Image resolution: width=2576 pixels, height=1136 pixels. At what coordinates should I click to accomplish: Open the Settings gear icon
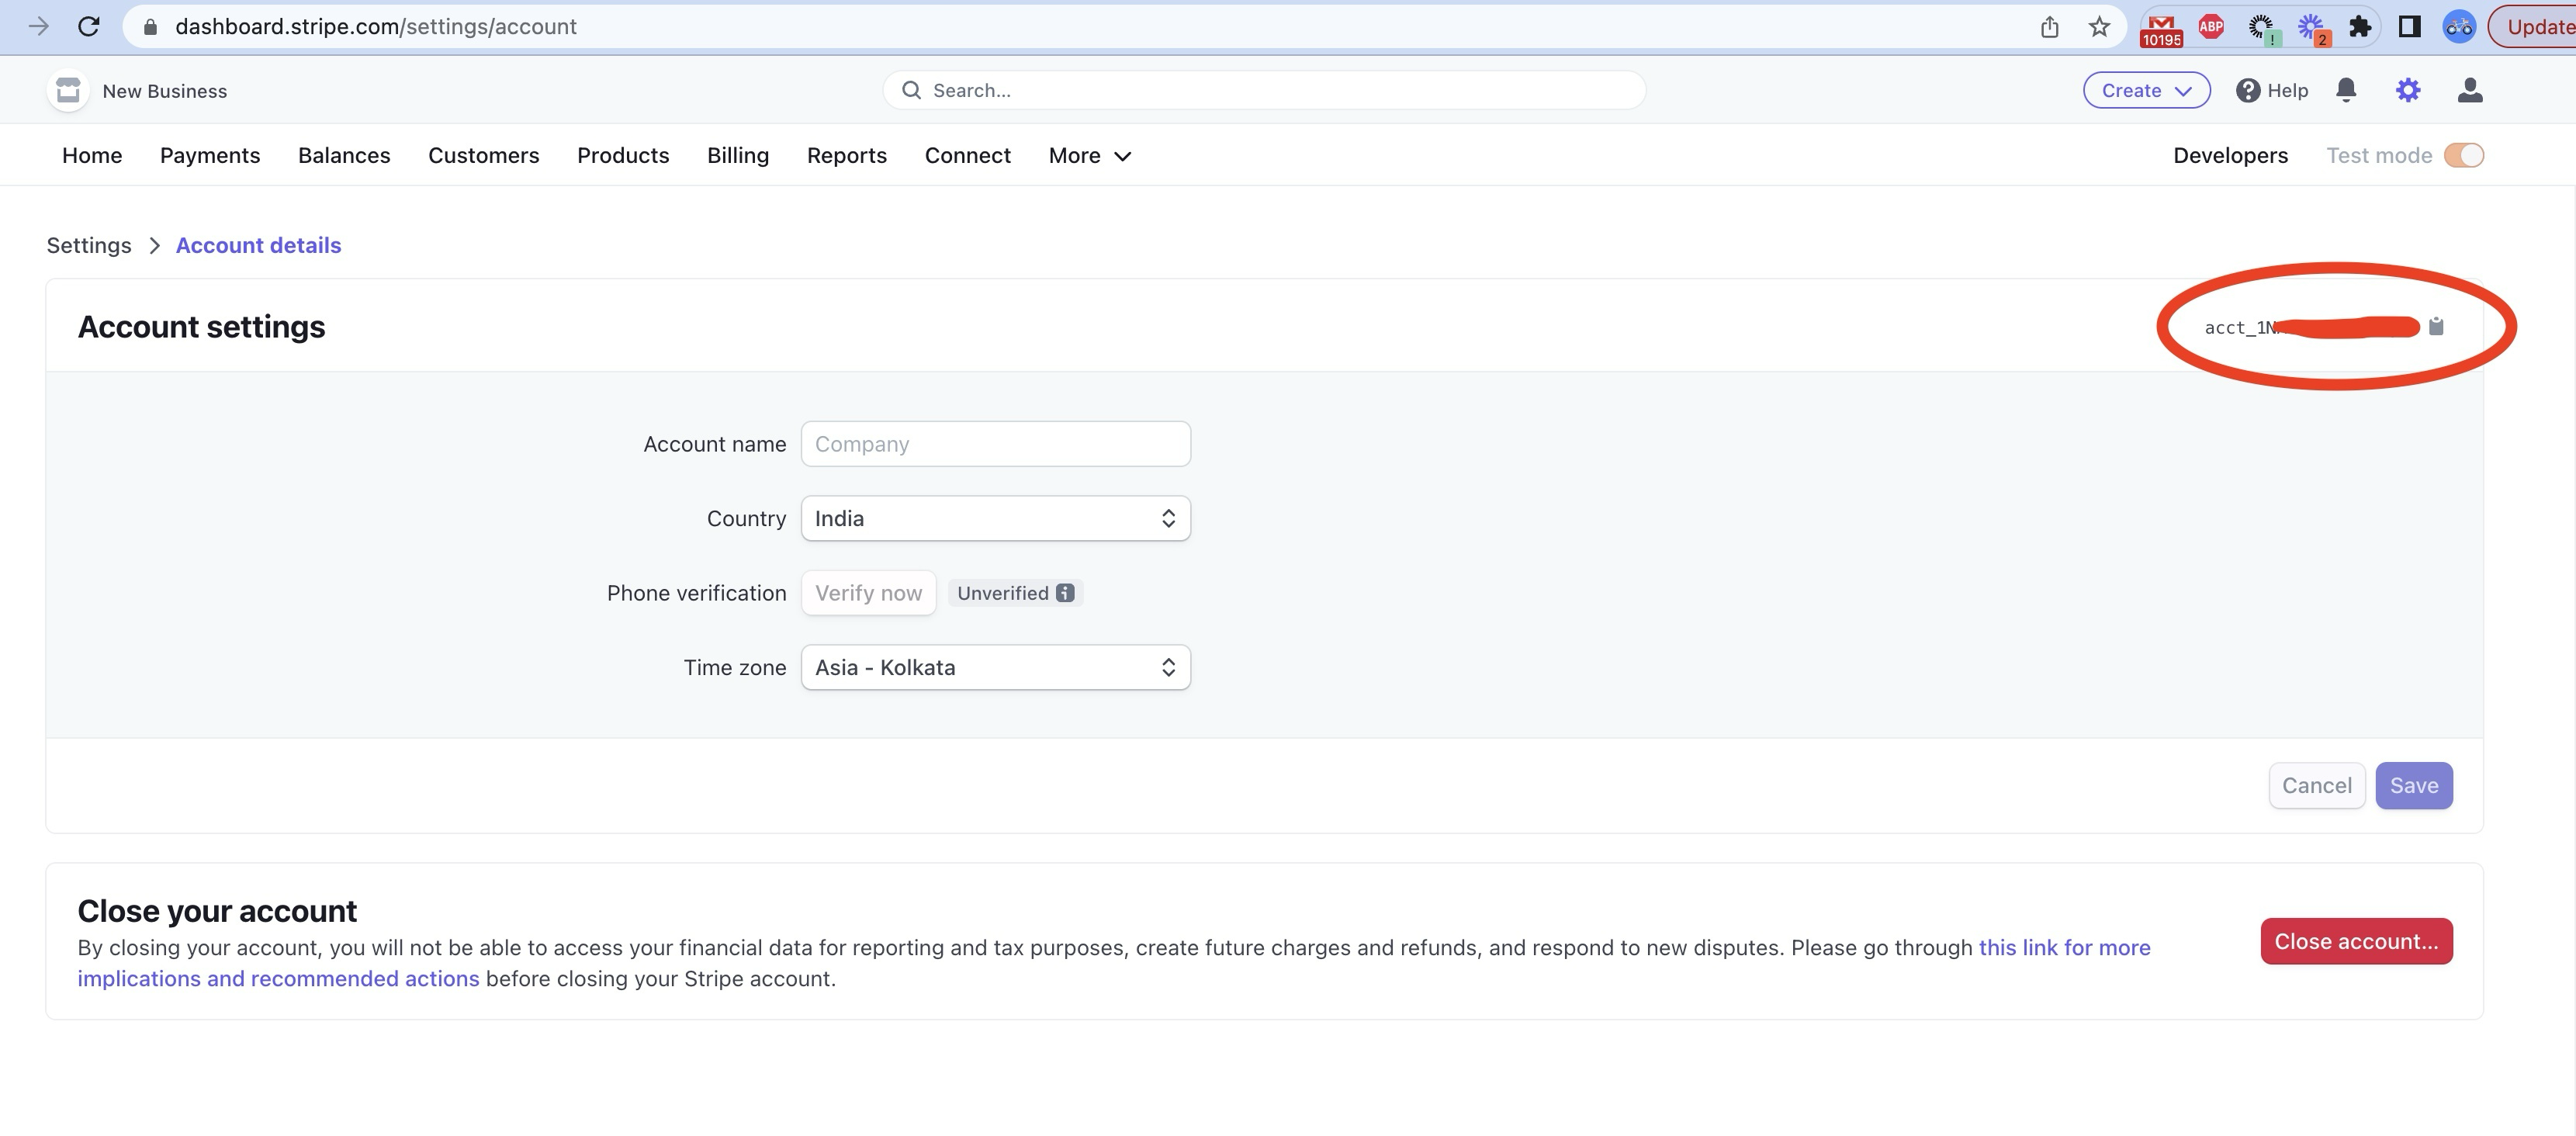(x=2408, y=89)
